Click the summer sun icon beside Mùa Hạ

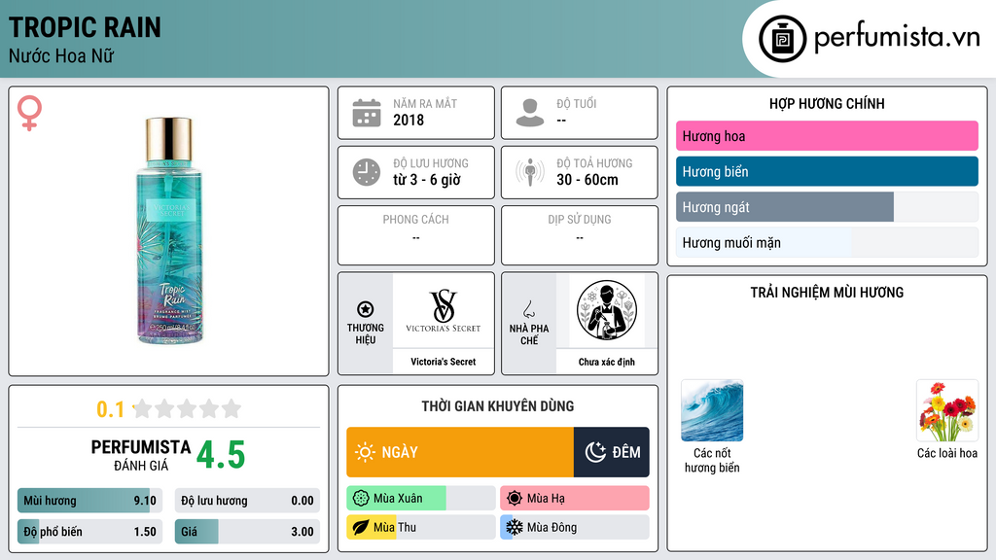tap(515, 499)
